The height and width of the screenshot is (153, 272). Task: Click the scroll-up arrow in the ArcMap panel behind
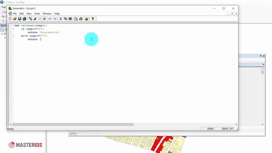(263, 69)
